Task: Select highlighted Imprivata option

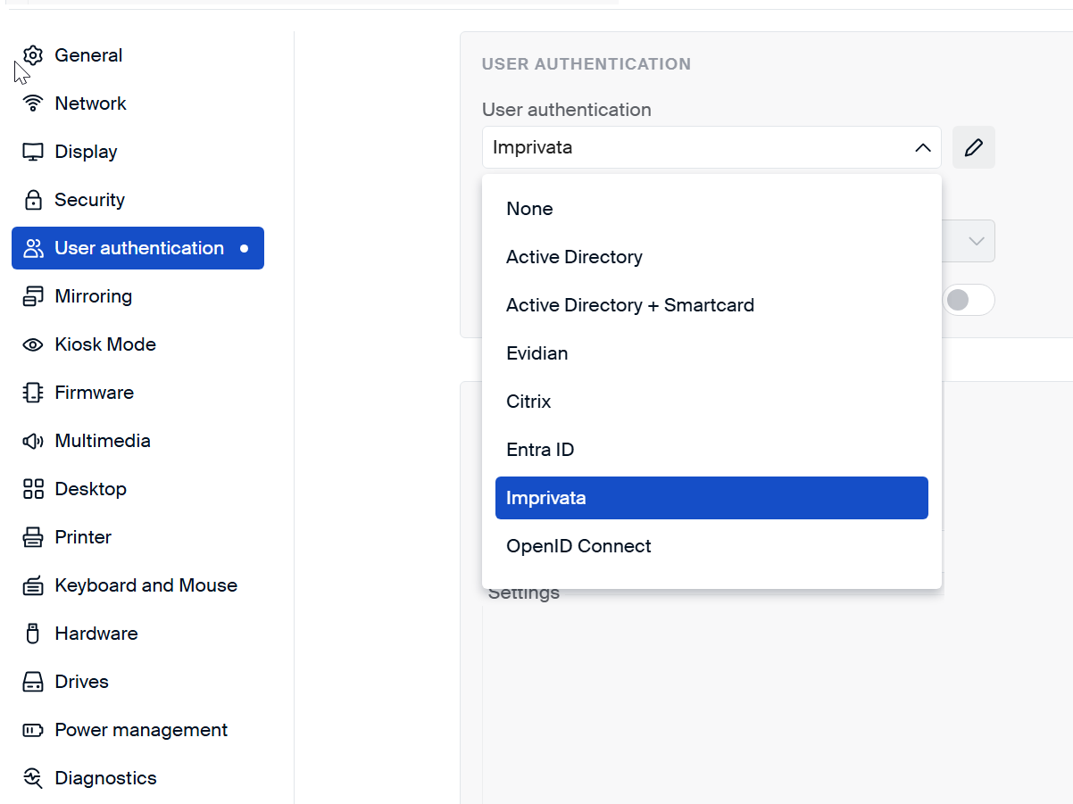Action: pyautogui.click(x=711, y=498)
